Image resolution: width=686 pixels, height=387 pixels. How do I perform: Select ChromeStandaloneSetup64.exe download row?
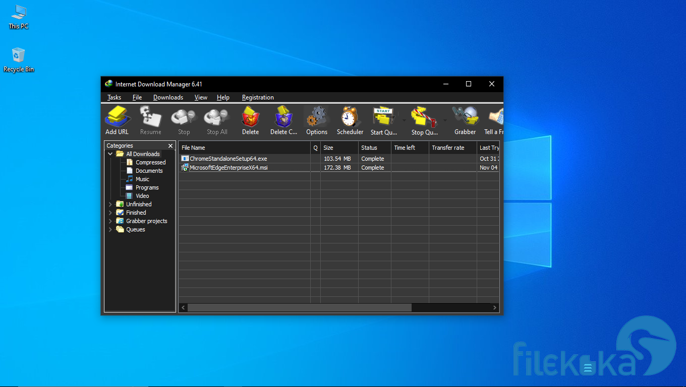click(x=339, y=159)
